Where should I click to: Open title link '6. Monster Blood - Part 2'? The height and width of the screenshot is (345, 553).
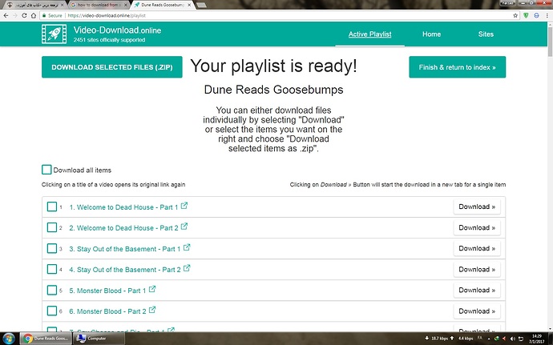107,311
